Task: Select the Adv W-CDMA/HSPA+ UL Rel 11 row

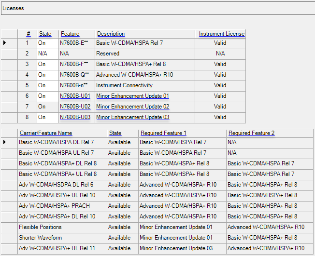Action: (x=157, y=249)
